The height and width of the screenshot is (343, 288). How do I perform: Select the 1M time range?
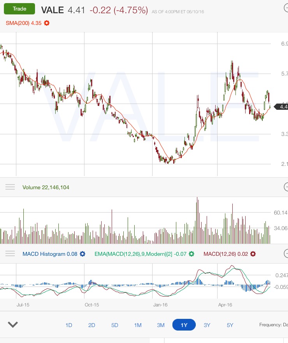click(138, 325)
